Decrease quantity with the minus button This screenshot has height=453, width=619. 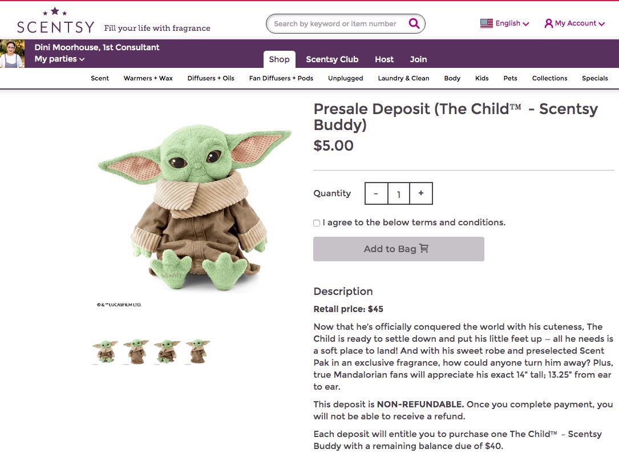click(x=376, y=193)
